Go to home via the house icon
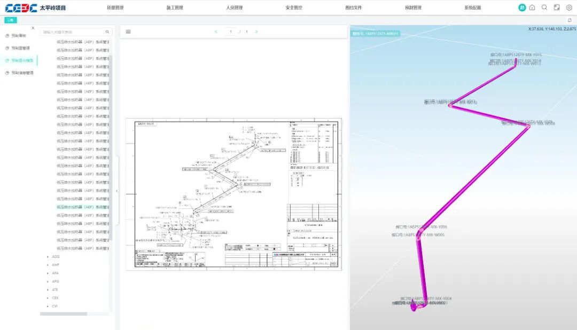Image resolution: width=577 pixels, height=330 pixels. (532, 7)
